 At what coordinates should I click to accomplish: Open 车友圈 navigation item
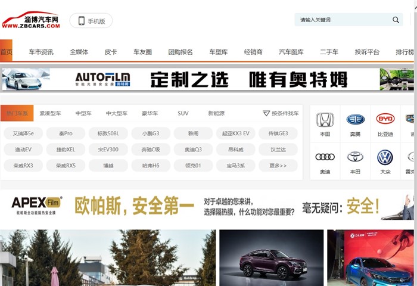[142, 52]
